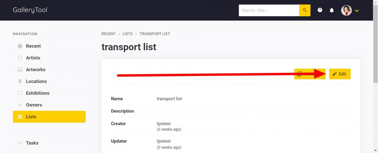Image resolution: width=378 pixels, height=153 pixels.
Task: Open the Lists navigation item
Action: click(x=49, y=117)
